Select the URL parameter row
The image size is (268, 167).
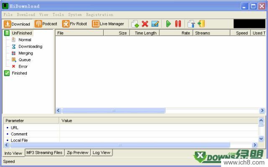[131, 128]
